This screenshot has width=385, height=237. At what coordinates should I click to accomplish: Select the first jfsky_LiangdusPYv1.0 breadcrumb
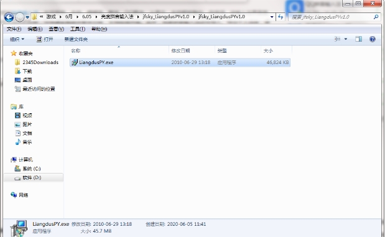pyautogui.click(x=165, y=17)
